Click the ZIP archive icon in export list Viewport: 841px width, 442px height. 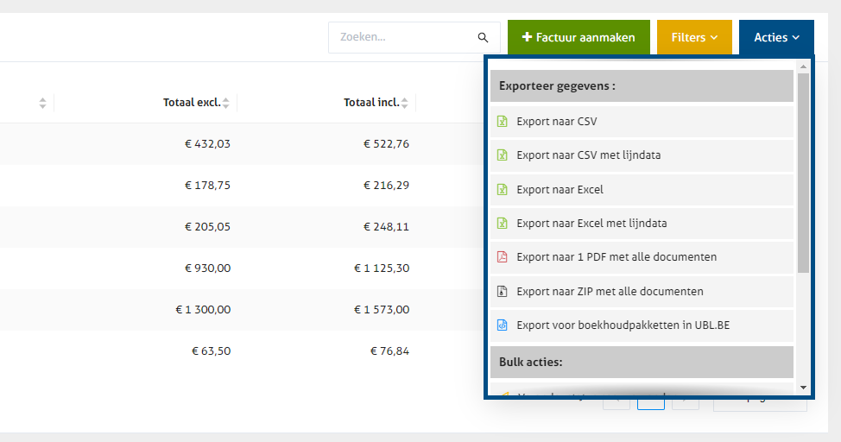coord(503,292)
